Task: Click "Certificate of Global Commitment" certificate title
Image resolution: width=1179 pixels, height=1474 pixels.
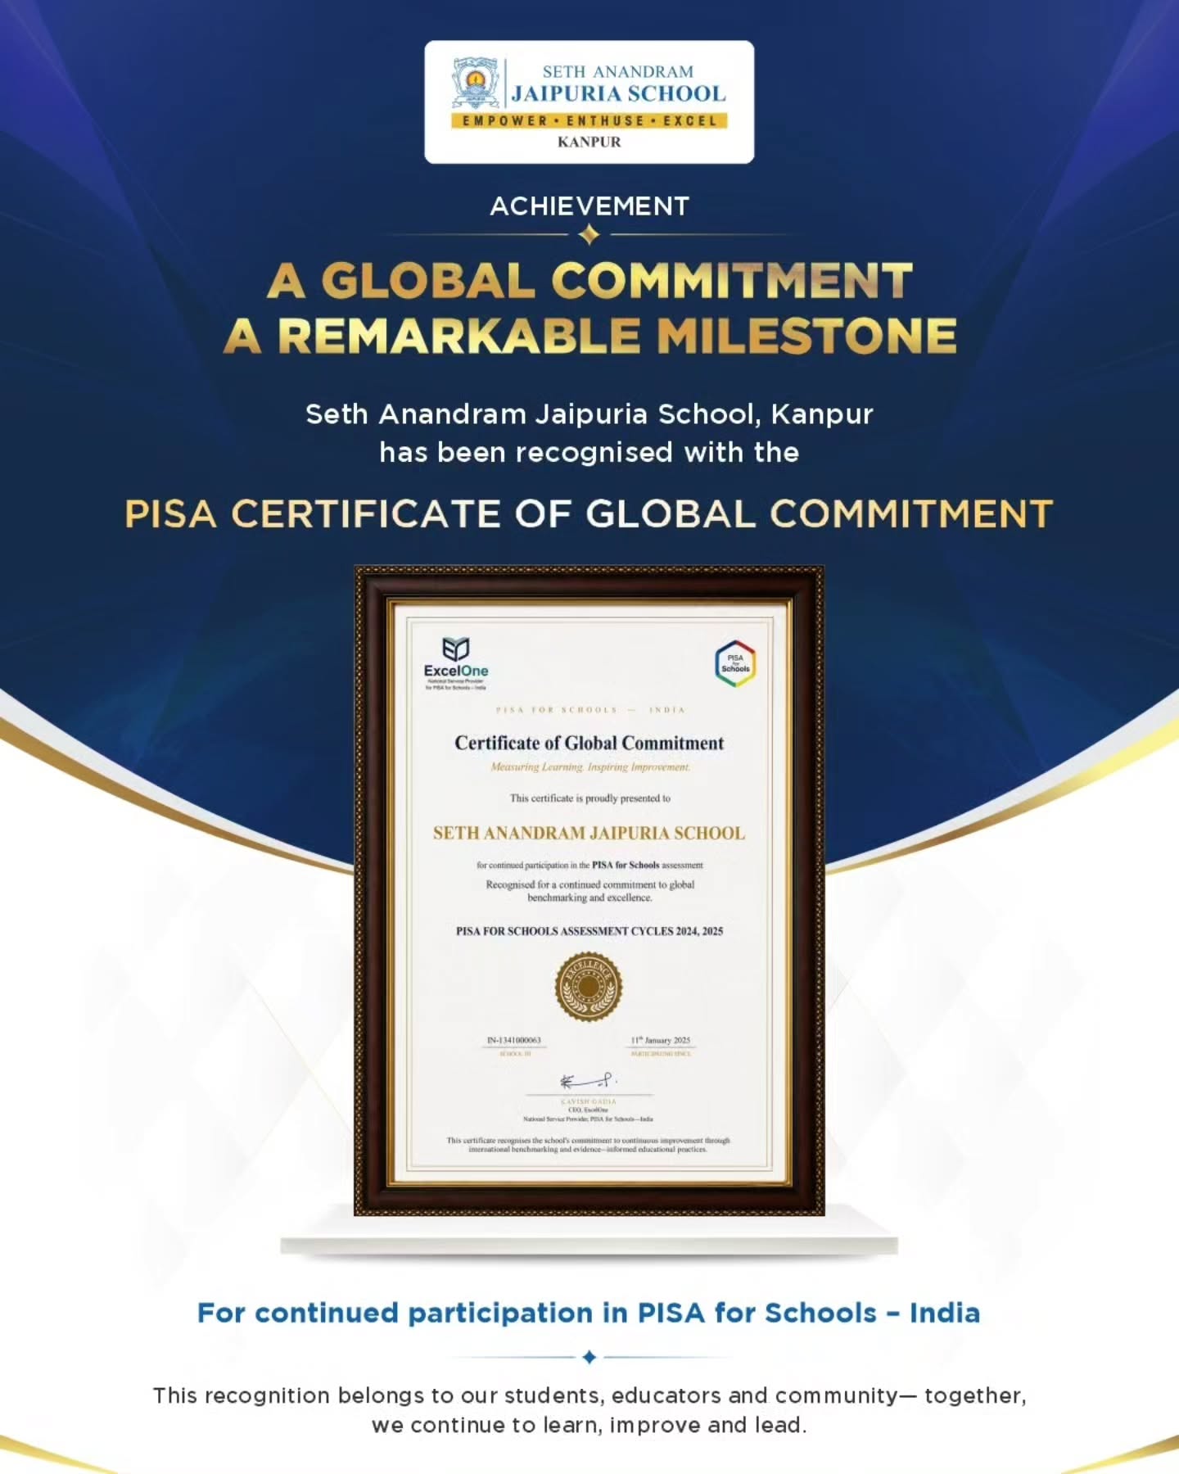Action: click(x=589, y=744)
